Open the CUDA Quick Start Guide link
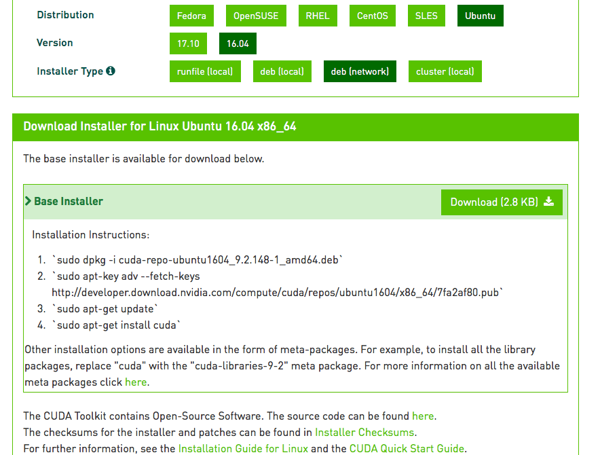This screenshot has height=455, width=600. click(407, 448)
